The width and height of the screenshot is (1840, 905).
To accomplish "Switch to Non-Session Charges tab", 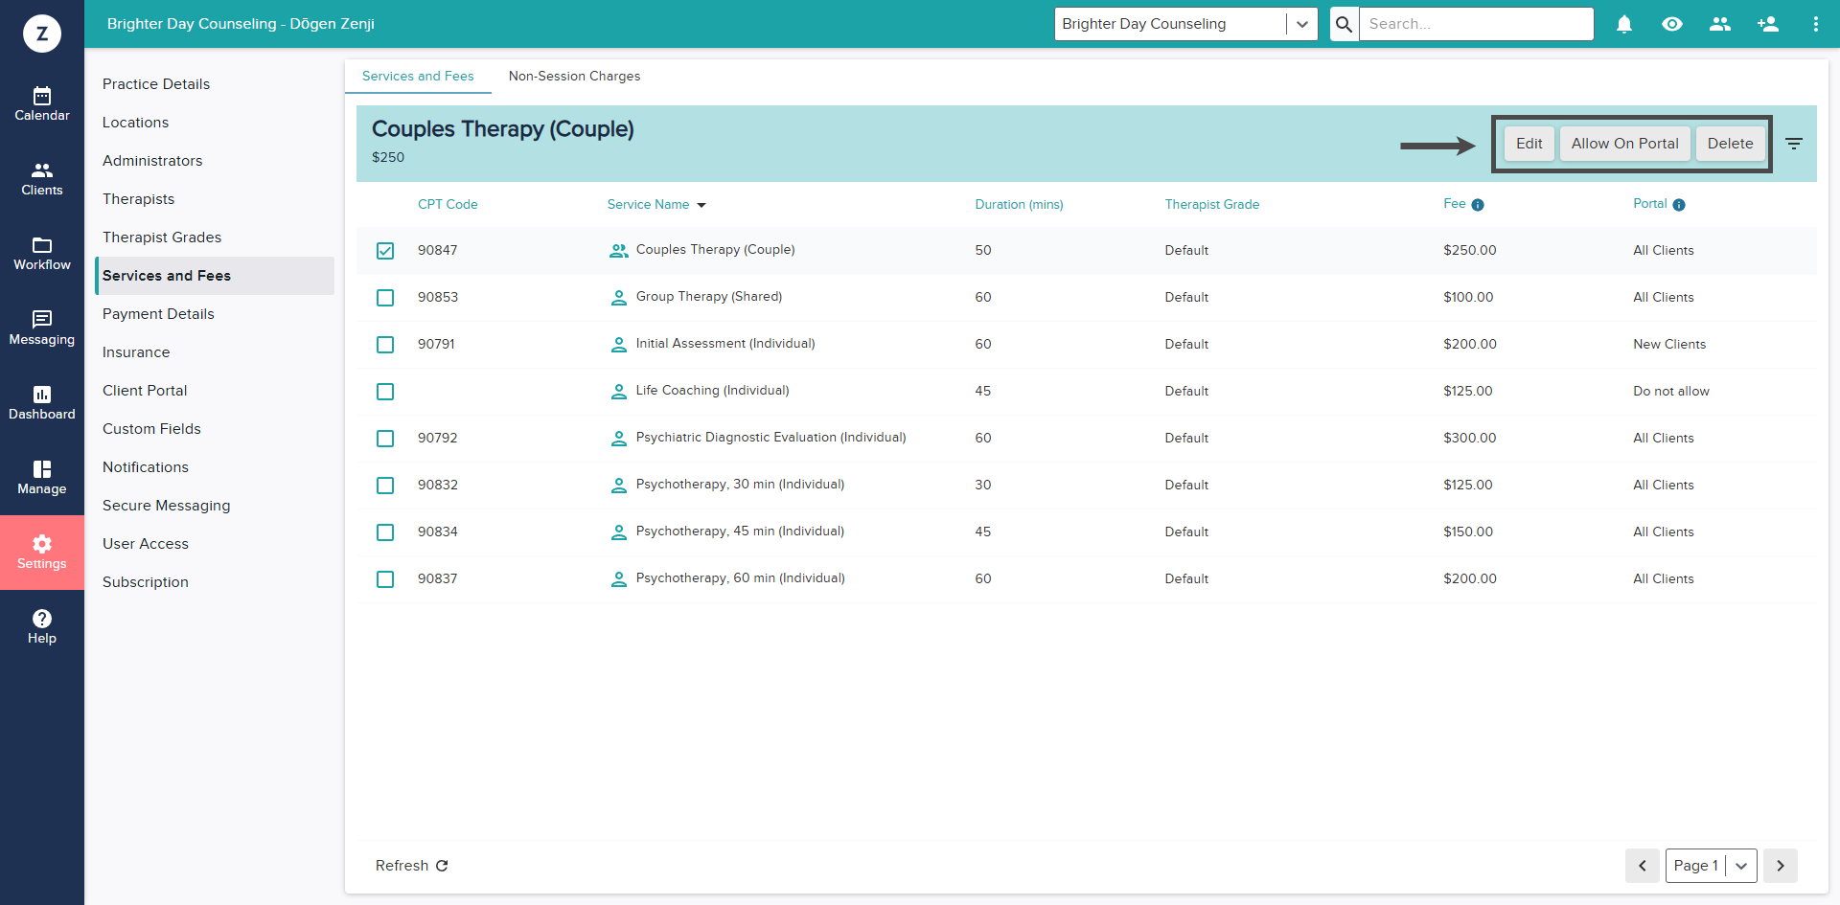I will click(574, 77).
